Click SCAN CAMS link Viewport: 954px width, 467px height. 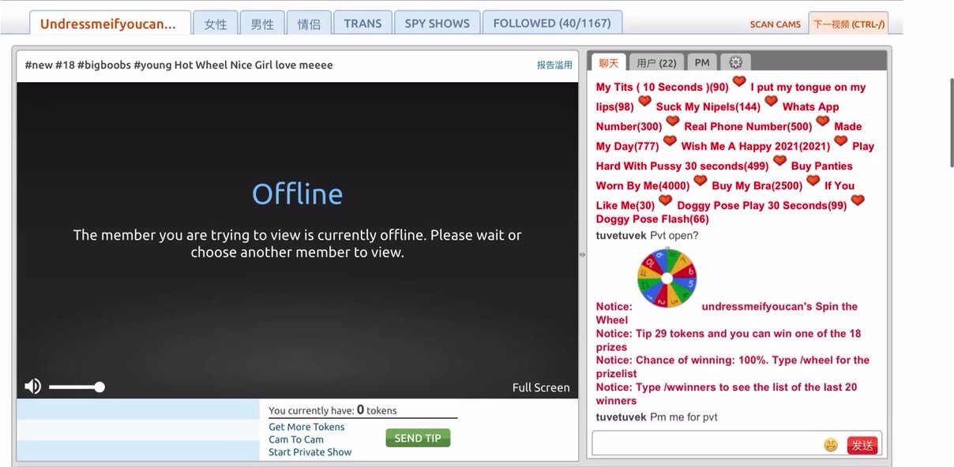pos(775,24)
